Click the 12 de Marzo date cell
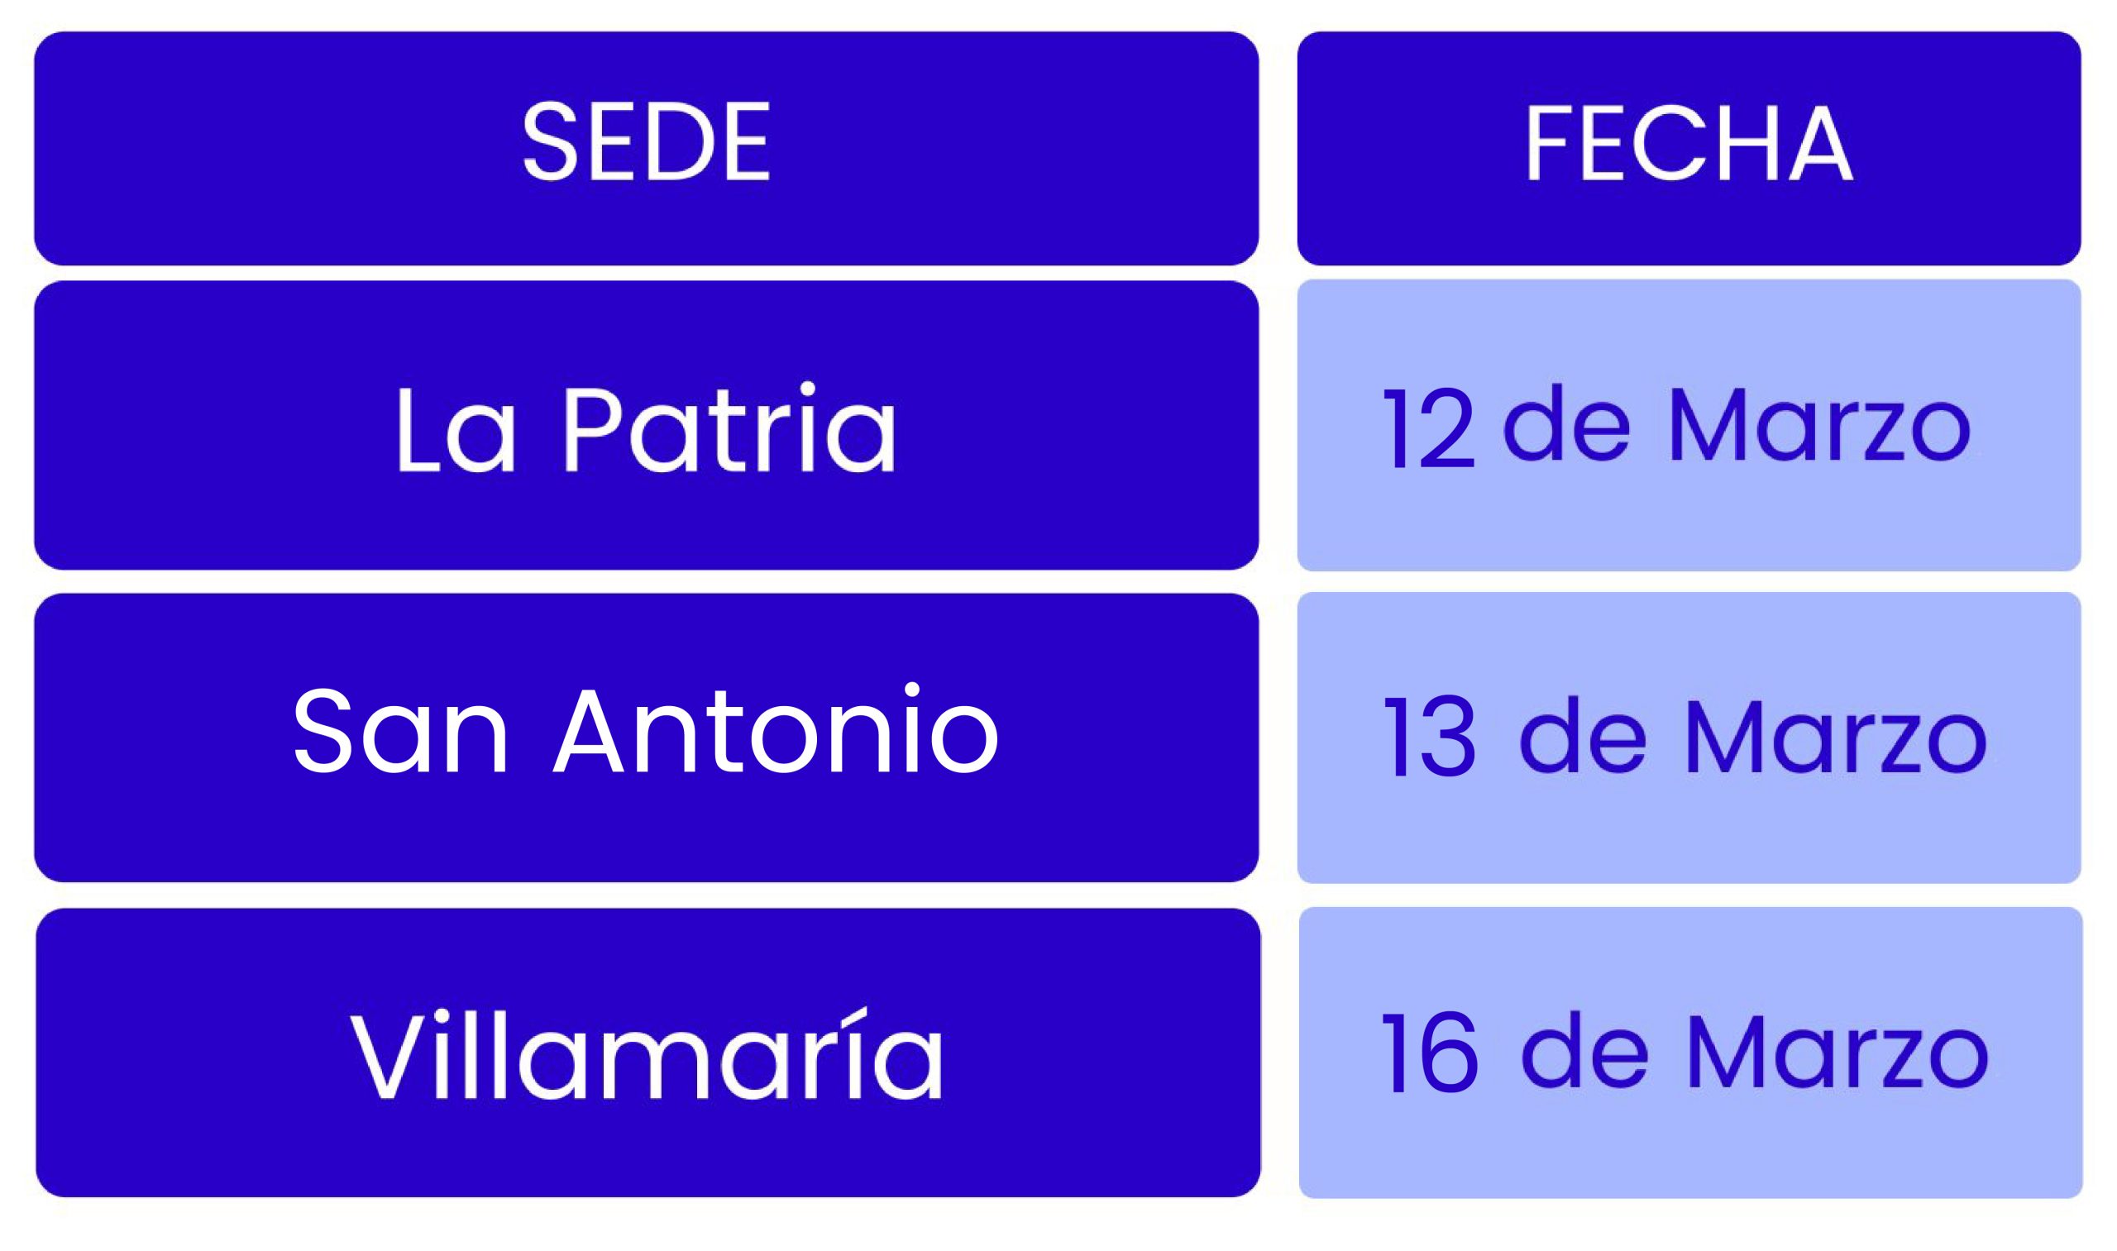Image resolution: width=2117 pixels, height=1251 pixels. coord(1689,426)
